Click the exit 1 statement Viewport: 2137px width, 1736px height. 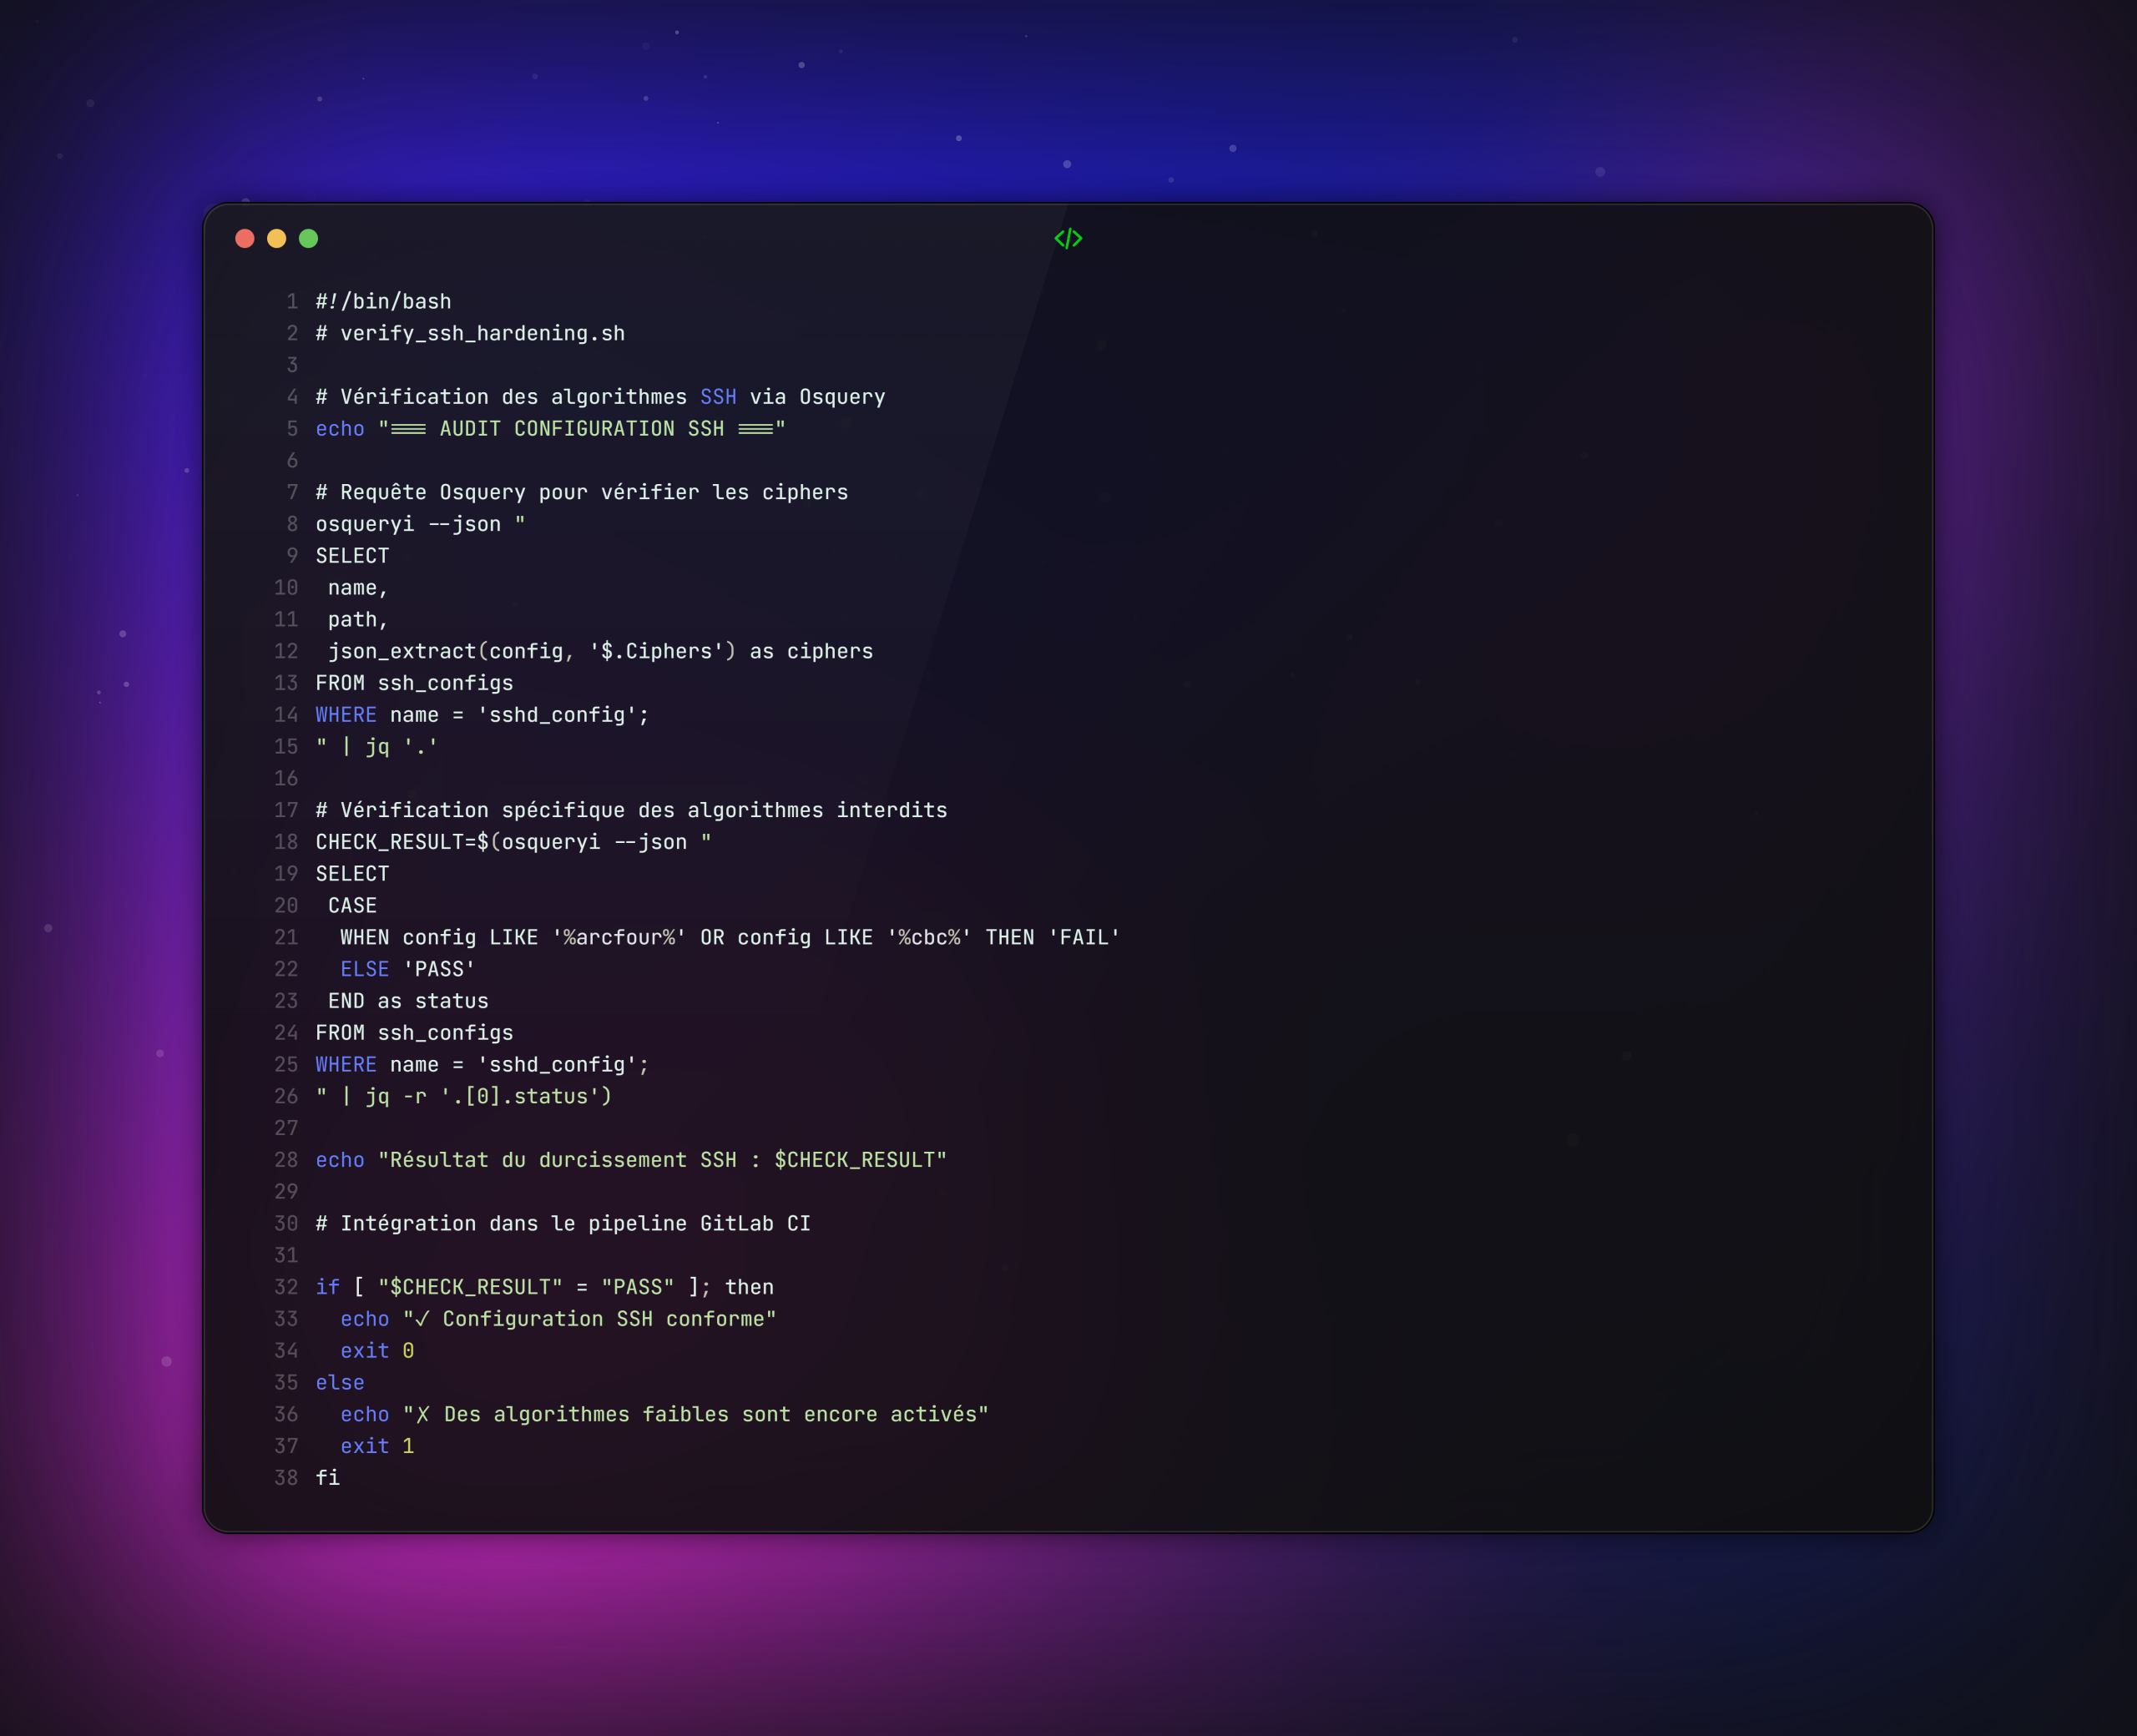point(377,1446)
